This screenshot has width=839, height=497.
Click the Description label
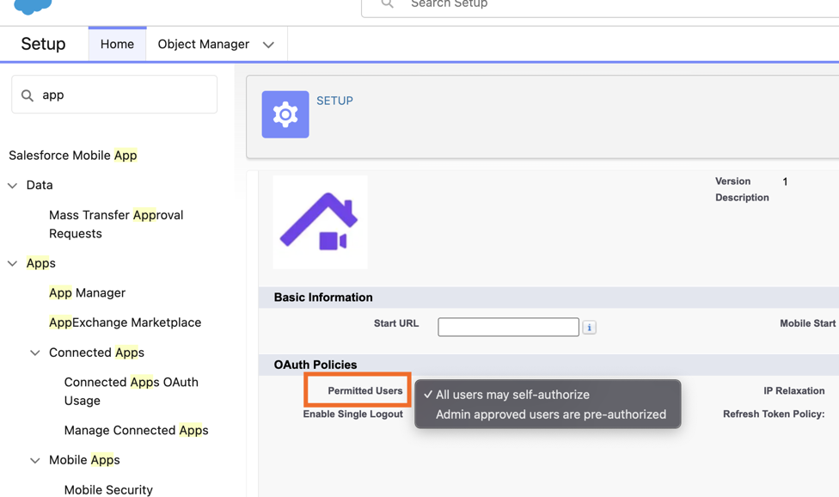[742, 198]
